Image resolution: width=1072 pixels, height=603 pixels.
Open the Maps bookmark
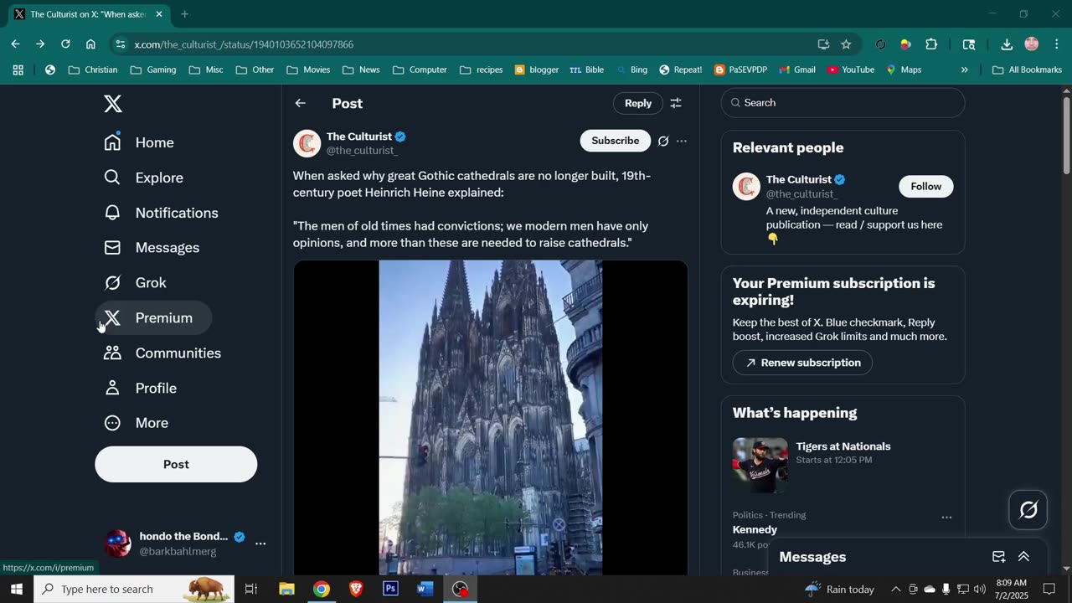click(x=903, y=70)
